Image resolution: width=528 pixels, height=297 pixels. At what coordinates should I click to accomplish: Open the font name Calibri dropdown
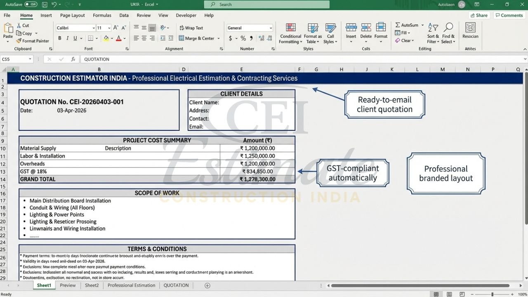[x=93, y=28]
